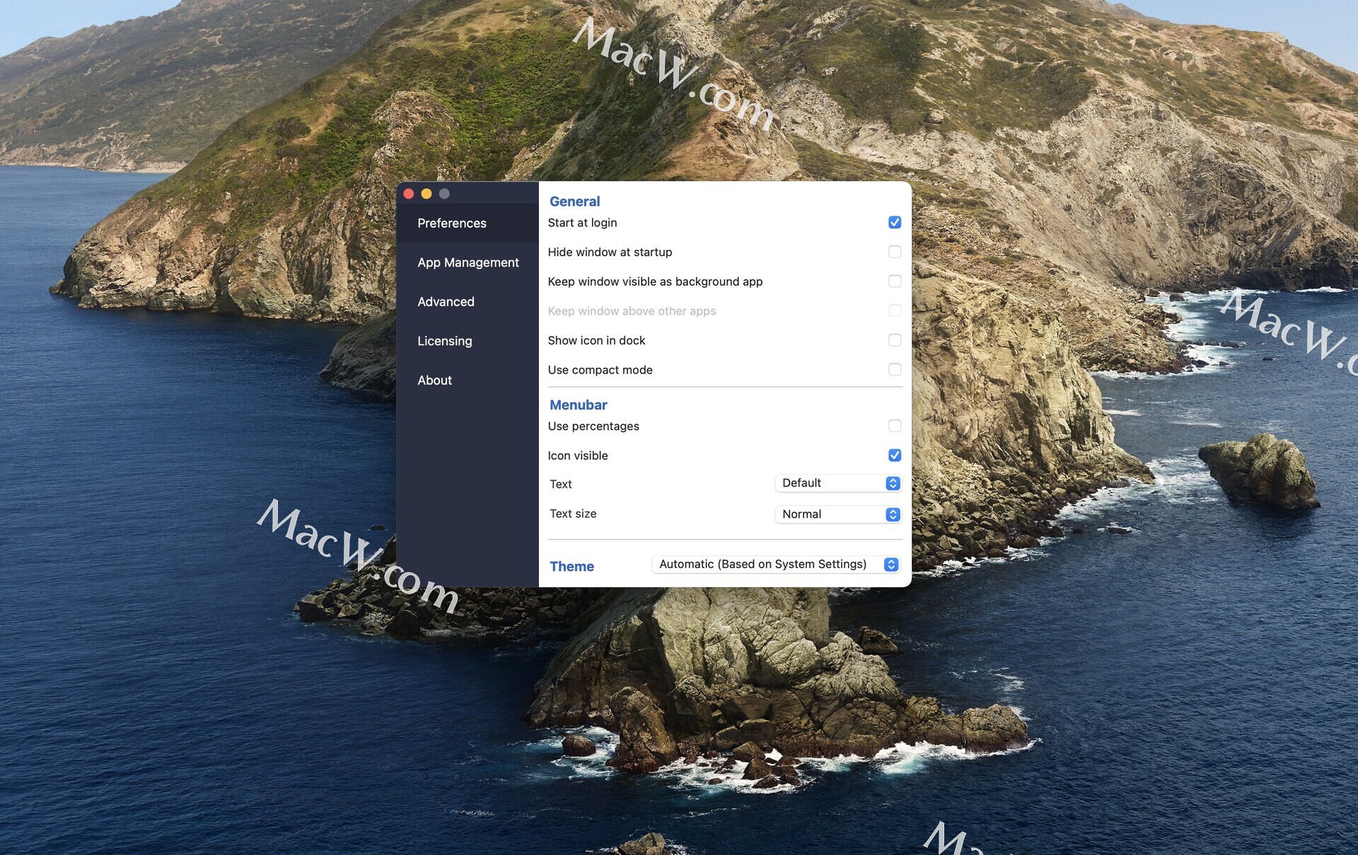Image resolution: width=1358 pixels, height=855 pixels.
Task: Uncheck the Icon visible option
Action: point(894,455)
